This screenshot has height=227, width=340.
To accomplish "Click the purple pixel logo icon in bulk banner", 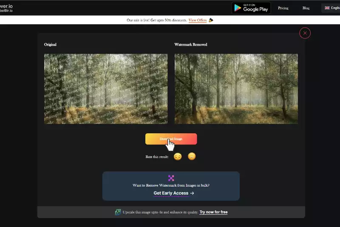I will [171, 178].
